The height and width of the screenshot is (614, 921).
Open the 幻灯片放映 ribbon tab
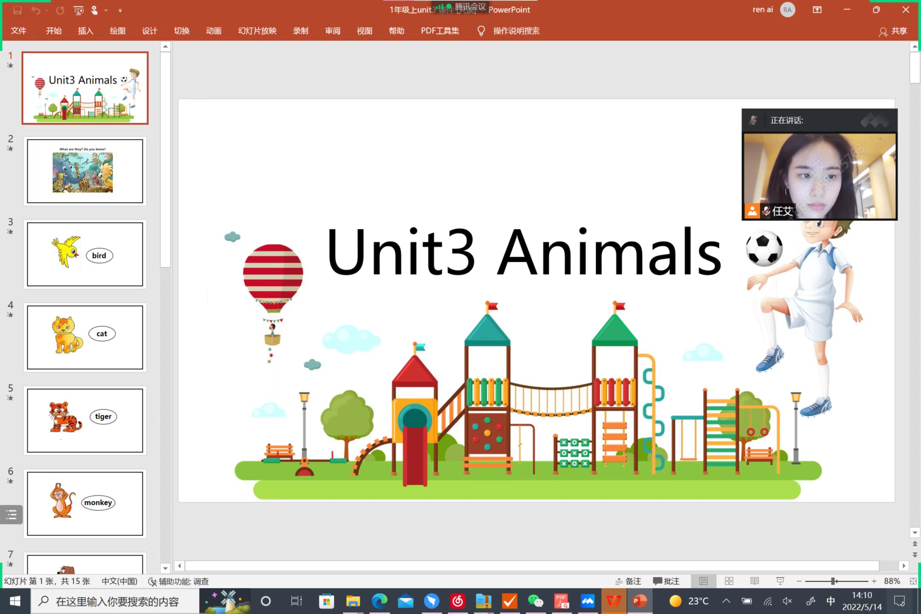(257, 31)
